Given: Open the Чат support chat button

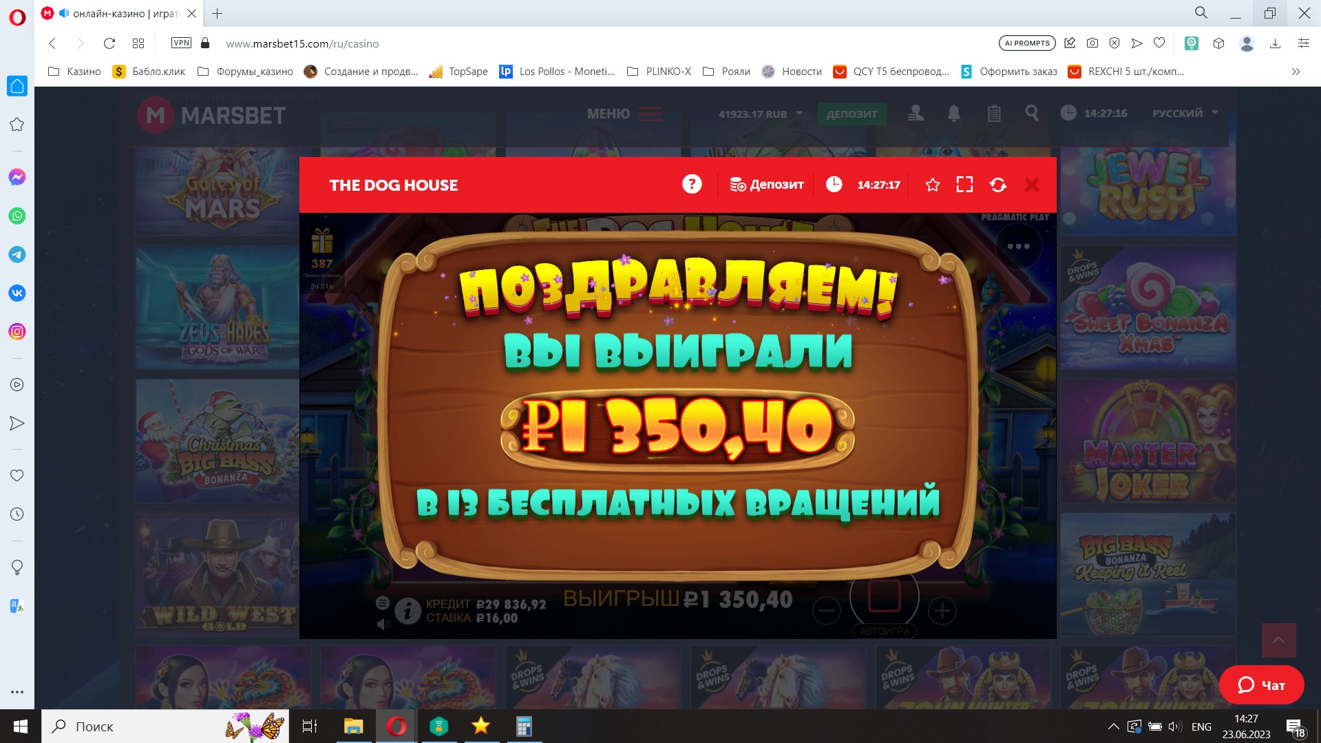Looking at the screenshot, I should point(1261,684).
